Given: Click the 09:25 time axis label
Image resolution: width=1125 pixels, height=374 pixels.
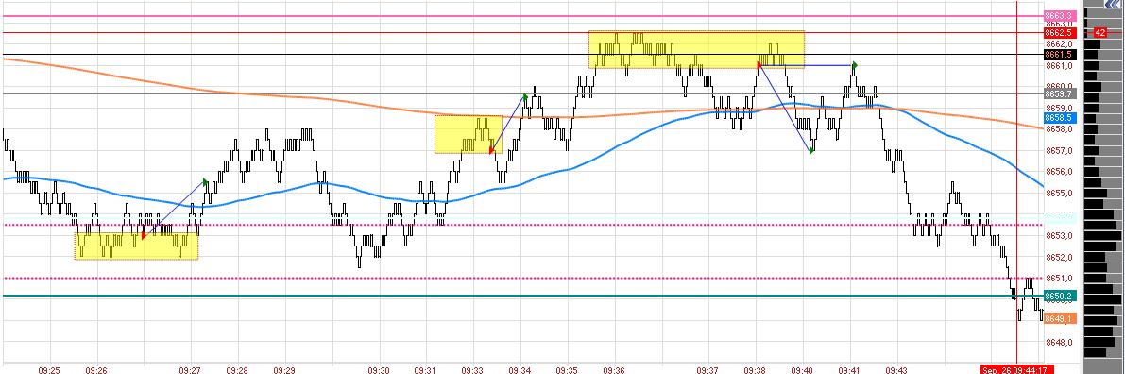Looking at the screenshot, I should coord(49,370).
